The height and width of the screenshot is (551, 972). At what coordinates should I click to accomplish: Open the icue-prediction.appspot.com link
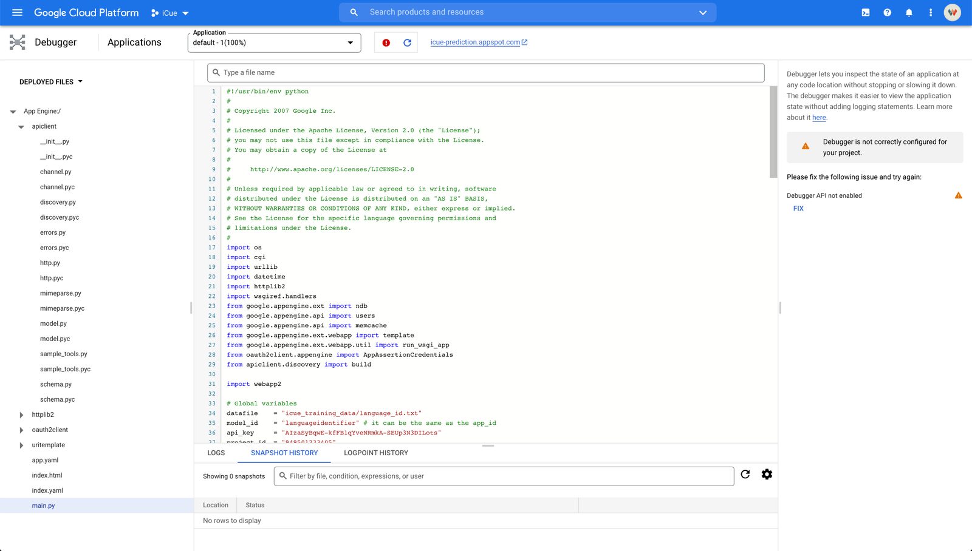click(479, 42)
